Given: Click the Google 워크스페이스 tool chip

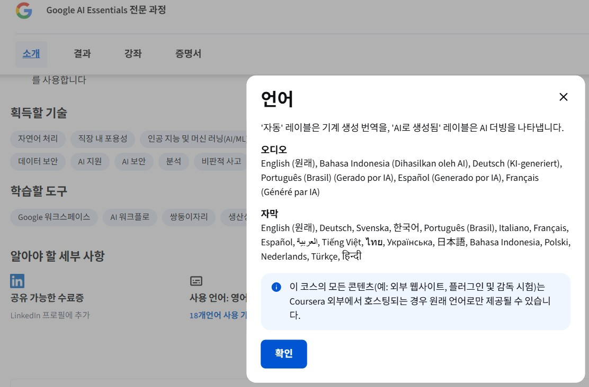Looking at the screenshot, I should coord(54,217).
